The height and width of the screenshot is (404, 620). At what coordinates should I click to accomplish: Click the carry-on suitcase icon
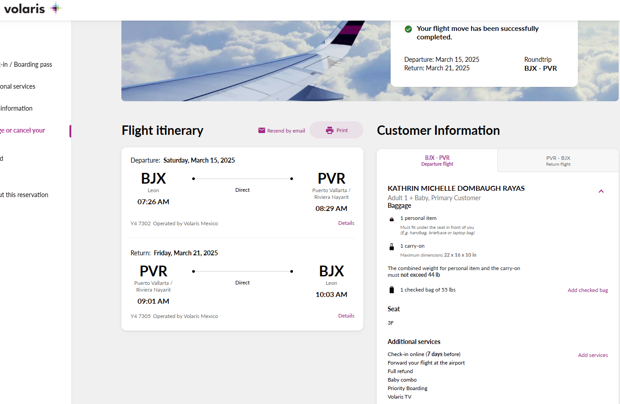click(x=391, y=246)
